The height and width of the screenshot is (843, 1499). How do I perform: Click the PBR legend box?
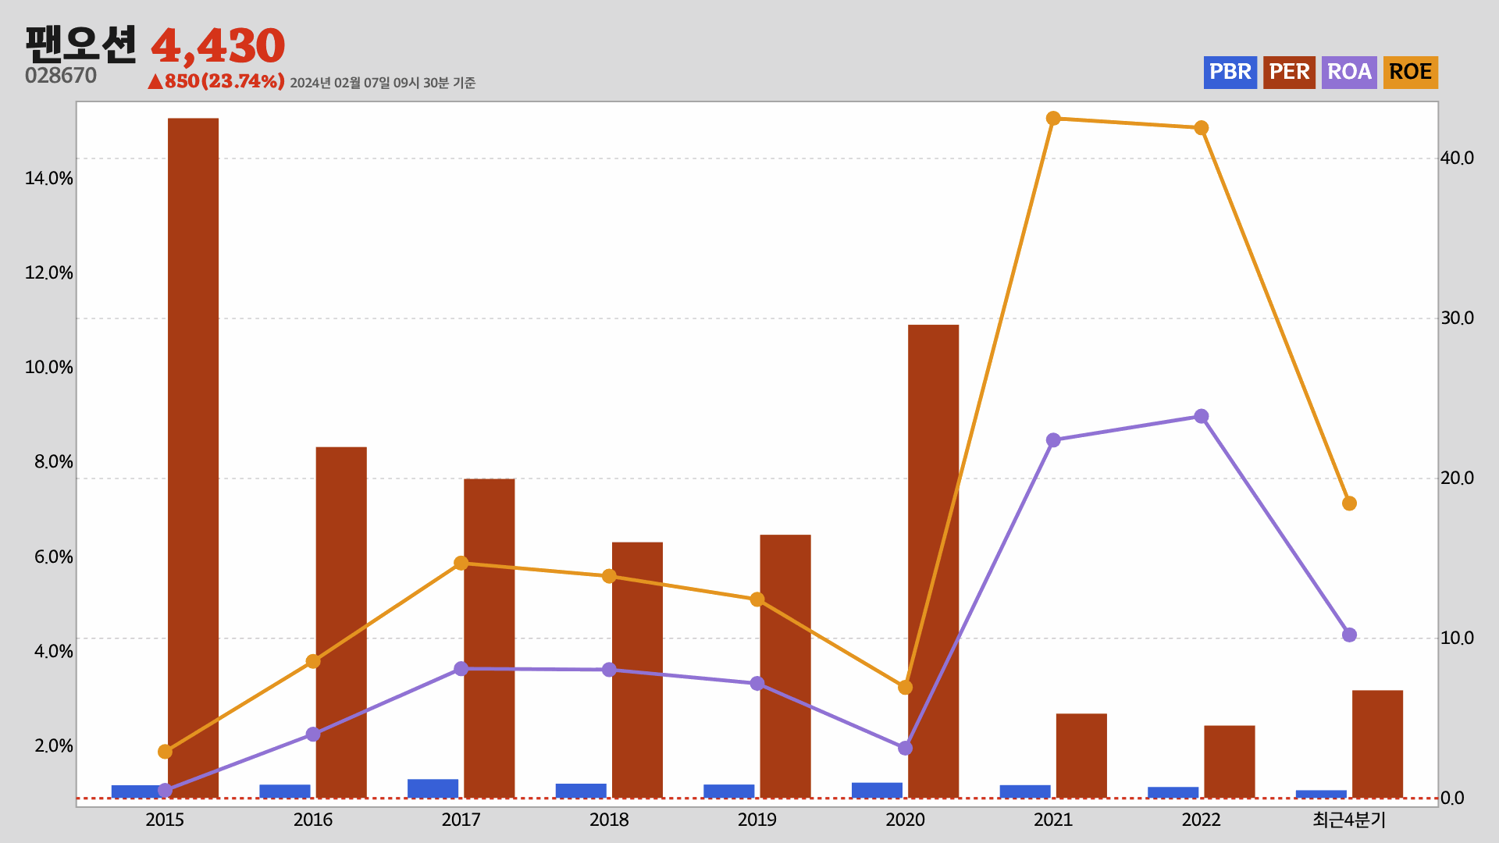click(x=1230, y=73)
